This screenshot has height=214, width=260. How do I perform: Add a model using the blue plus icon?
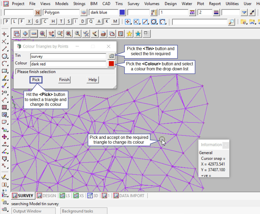25,34
